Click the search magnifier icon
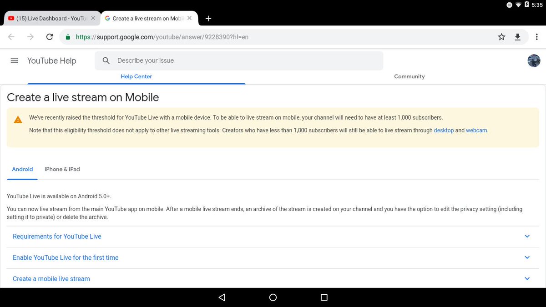 pos(106,60)
